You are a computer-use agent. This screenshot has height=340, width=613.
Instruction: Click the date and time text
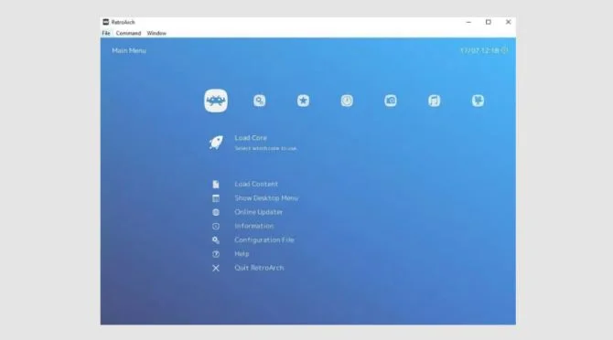(479, 50)
